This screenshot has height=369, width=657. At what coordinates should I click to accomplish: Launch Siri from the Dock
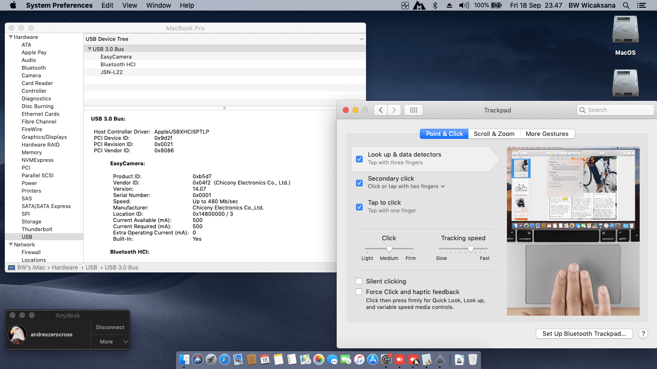coord(198,359)
